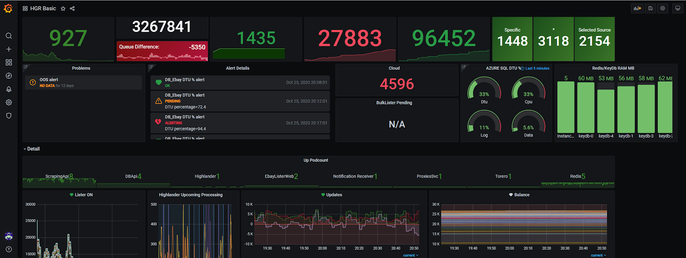Click the broken heart alerting icon
Screen dimensions: 686x258
[158, 122]
